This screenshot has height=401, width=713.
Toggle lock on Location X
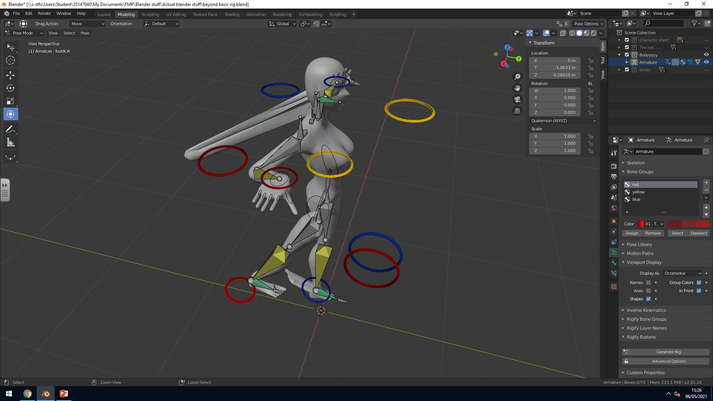pyautogui.click(x=590, y=61)
